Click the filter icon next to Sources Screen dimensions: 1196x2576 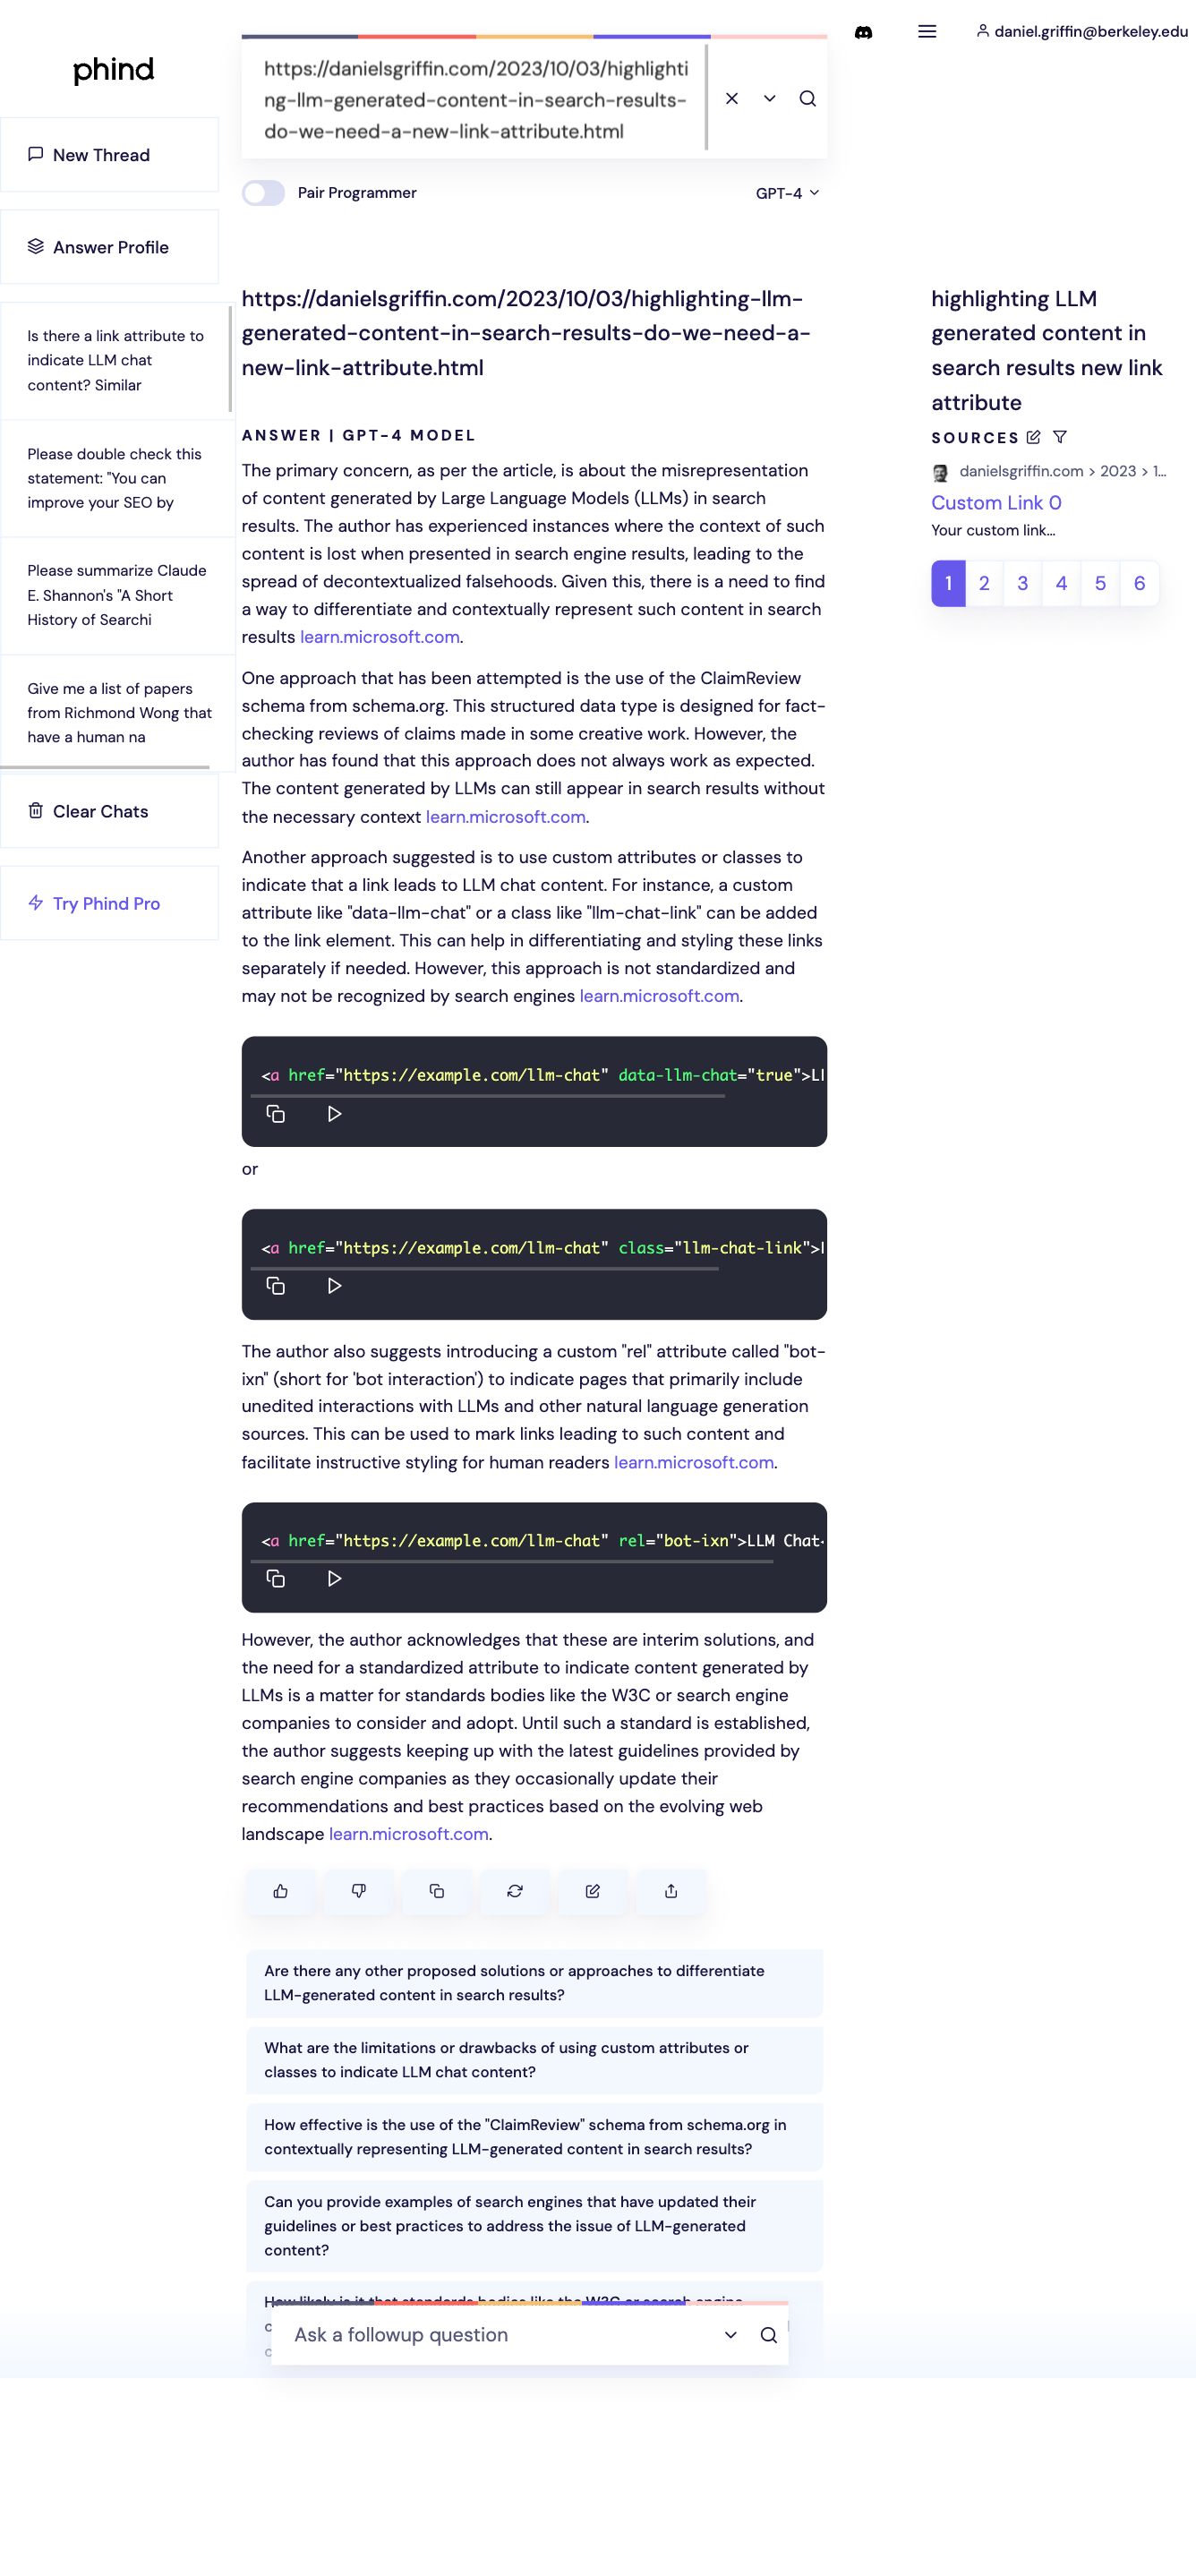1060,437
